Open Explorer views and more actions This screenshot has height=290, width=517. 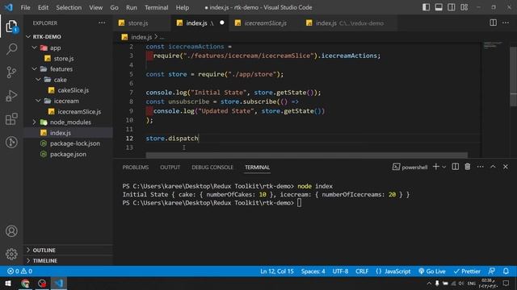tap(102, 23)
